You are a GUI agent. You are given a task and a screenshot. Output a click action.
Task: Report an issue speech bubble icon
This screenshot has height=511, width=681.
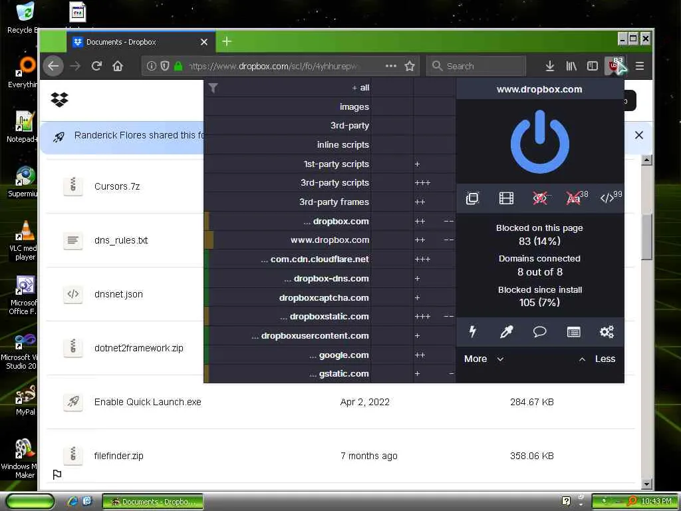539,332
